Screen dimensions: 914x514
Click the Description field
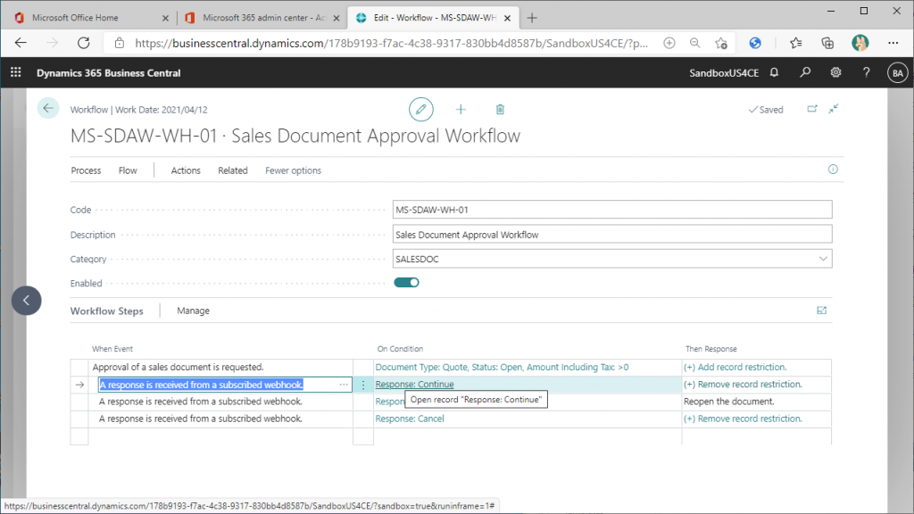(x=612, y=235)
